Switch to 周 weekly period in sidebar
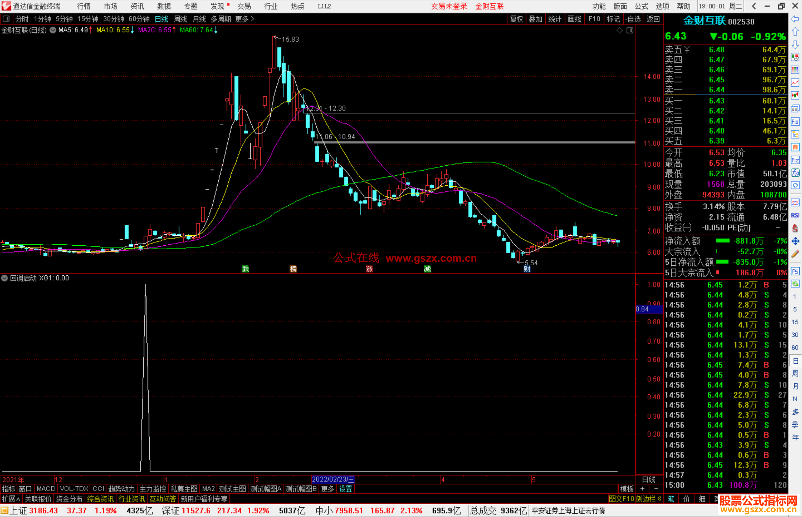 [x=795, y=373]
